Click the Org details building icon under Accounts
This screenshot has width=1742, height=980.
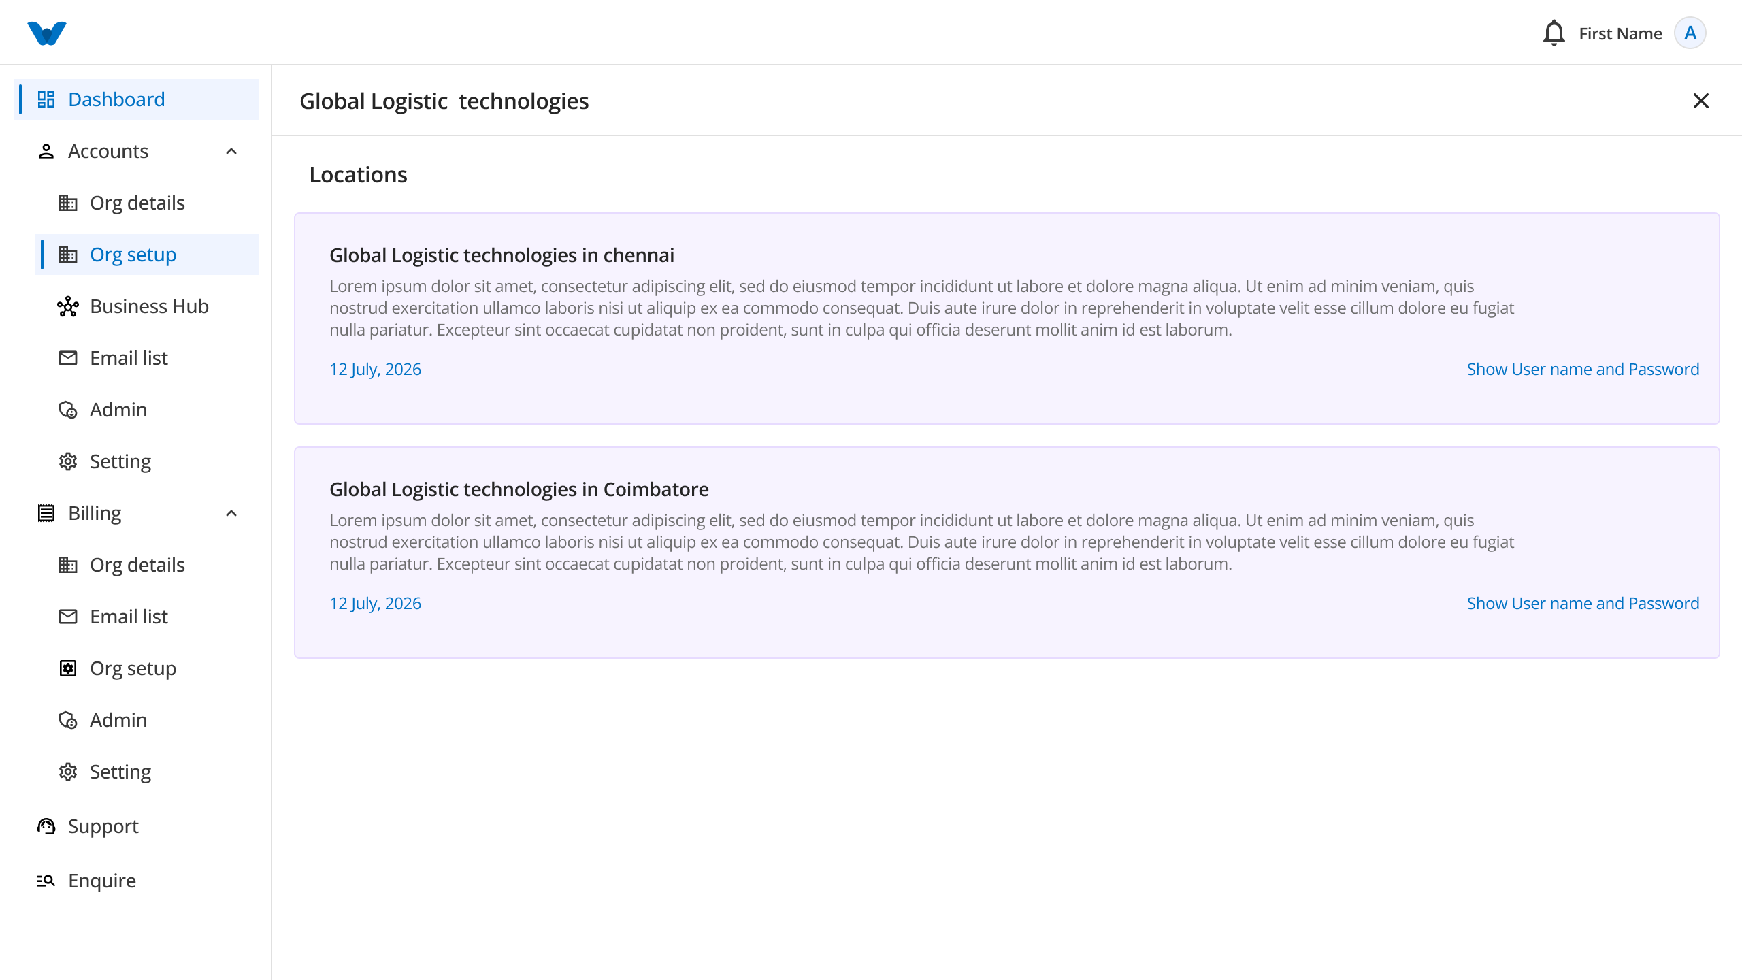[x=68, y=203]
